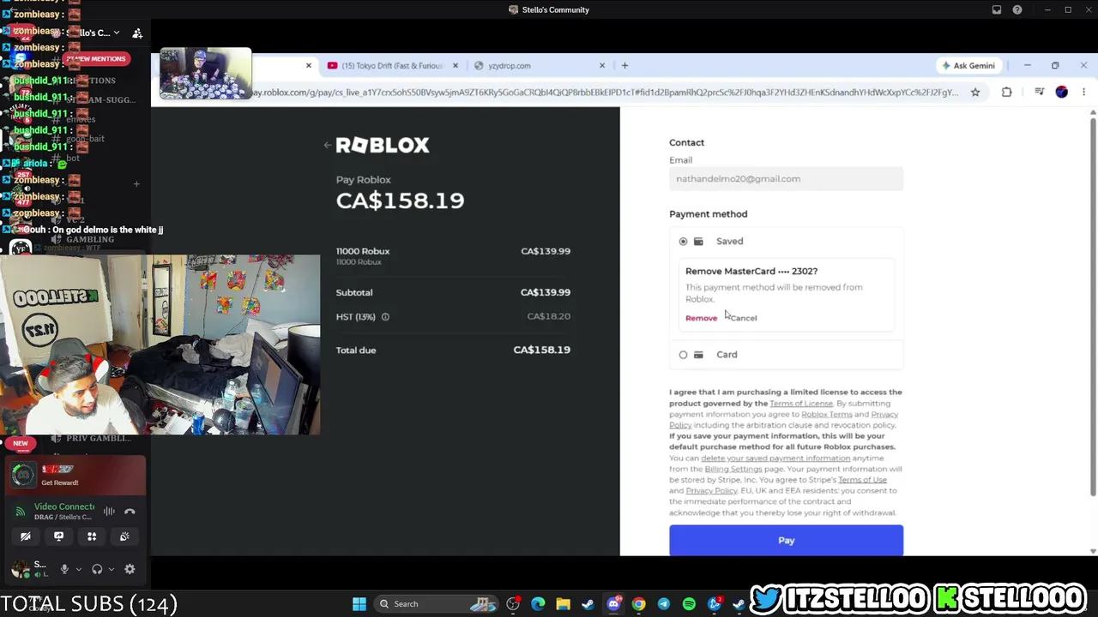Disconnect from the Discord voice call
Viewport: 1098px width, 617px height.
click(130, 512)
